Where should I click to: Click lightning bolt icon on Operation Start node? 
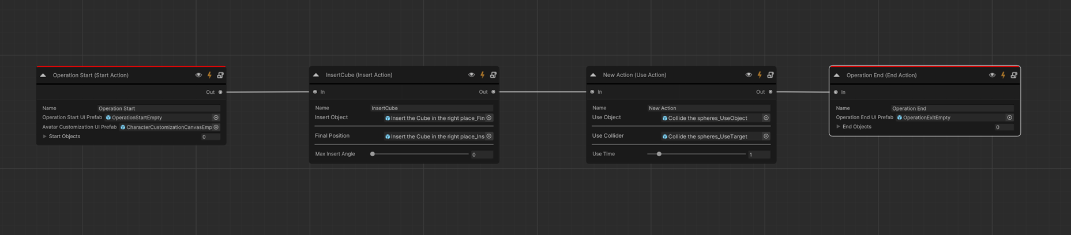coord(209,75)
